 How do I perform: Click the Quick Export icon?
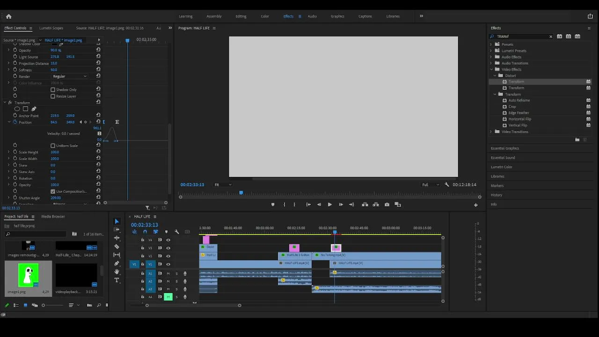coord(590,16)
